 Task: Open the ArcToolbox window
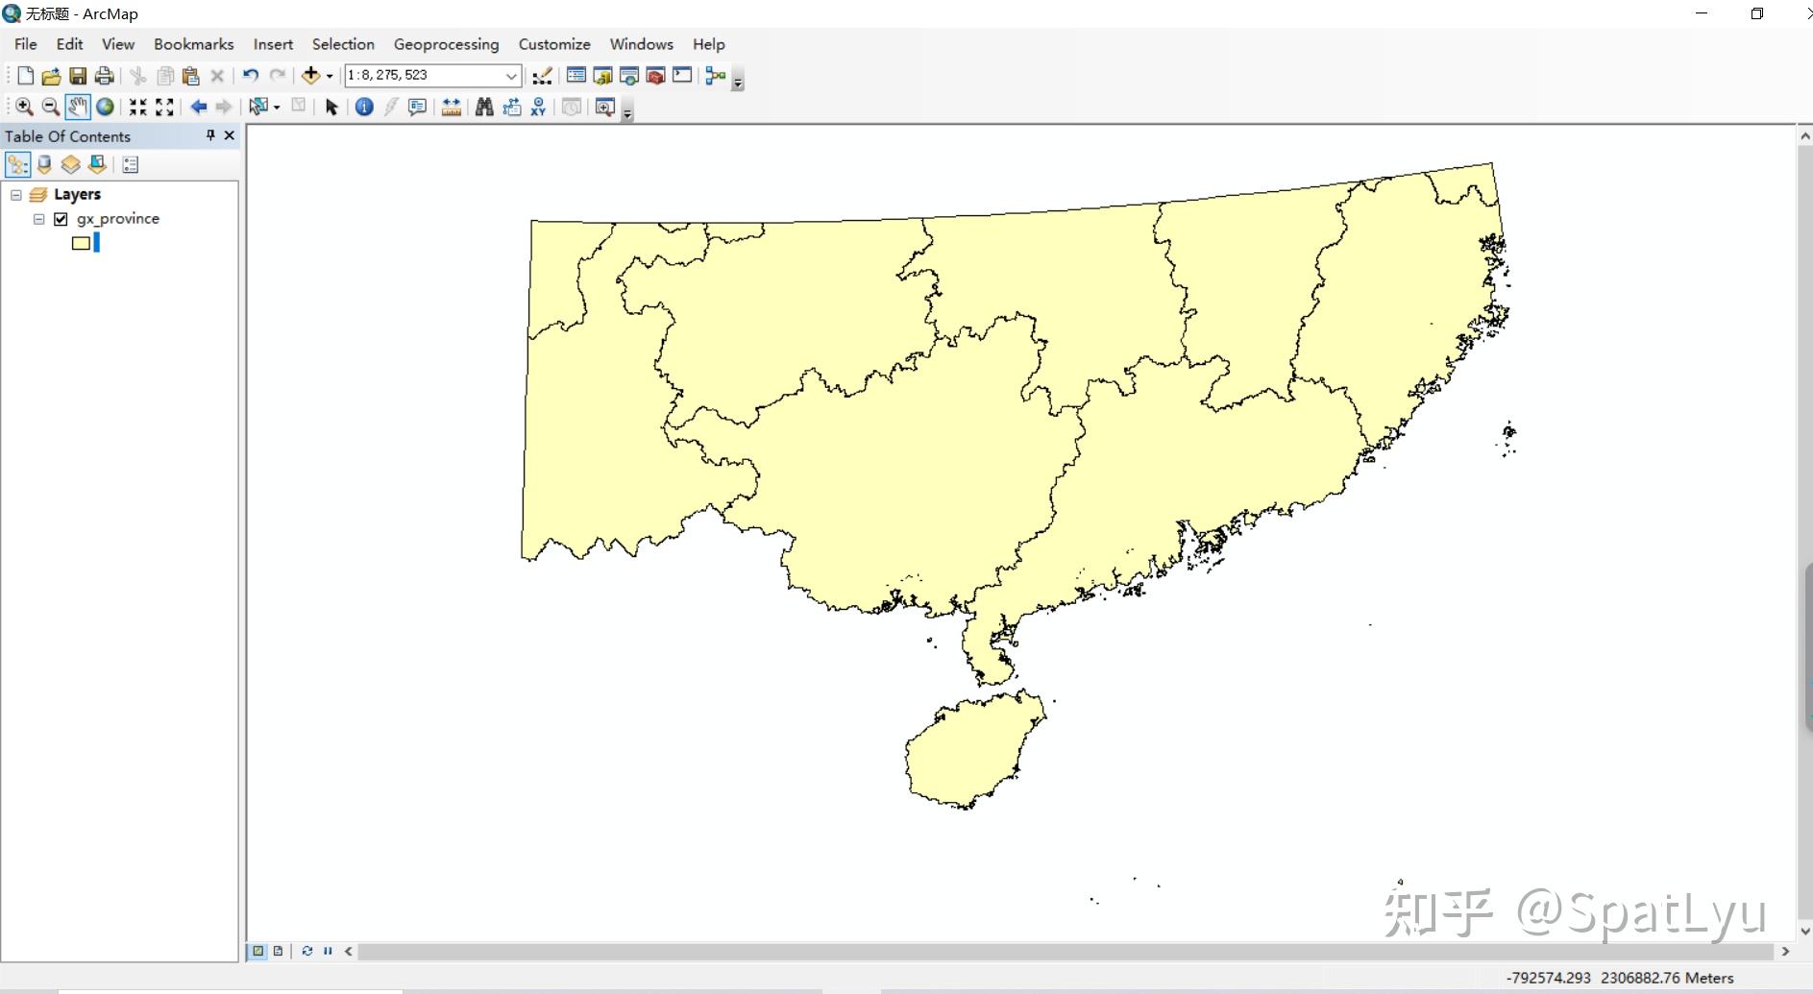coord(655,76)
